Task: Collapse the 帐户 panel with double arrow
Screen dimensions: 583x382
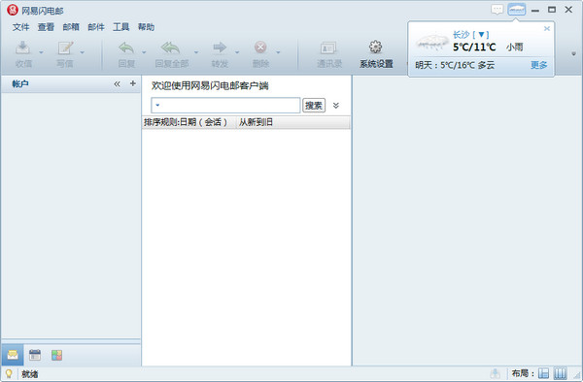Action: 118,83
